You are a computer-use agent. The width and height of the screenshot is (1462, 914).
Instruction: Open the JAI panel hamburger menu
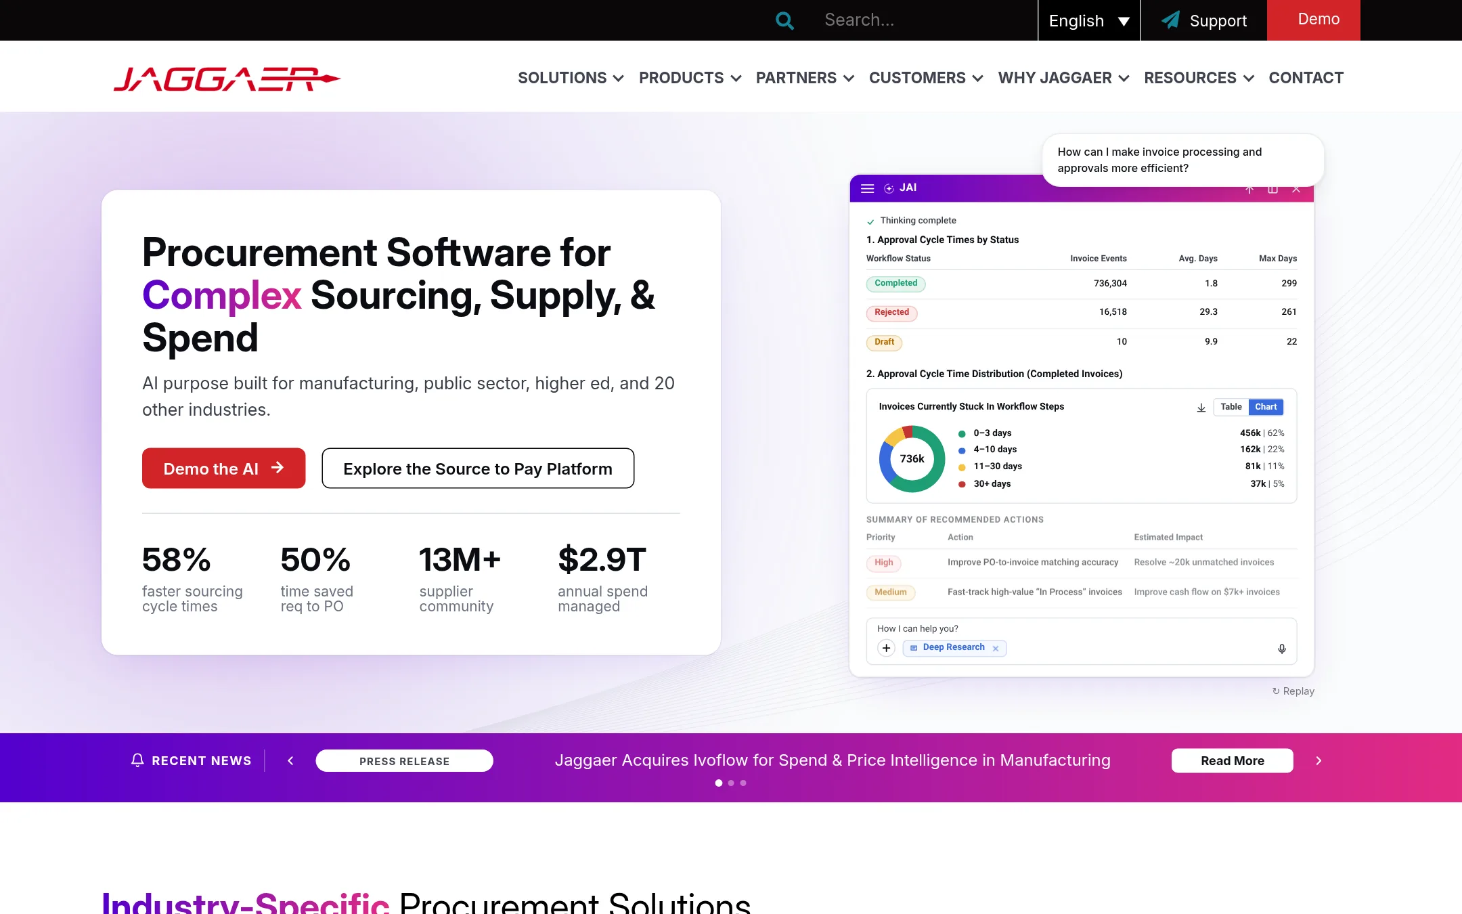[x=867, y=188]
